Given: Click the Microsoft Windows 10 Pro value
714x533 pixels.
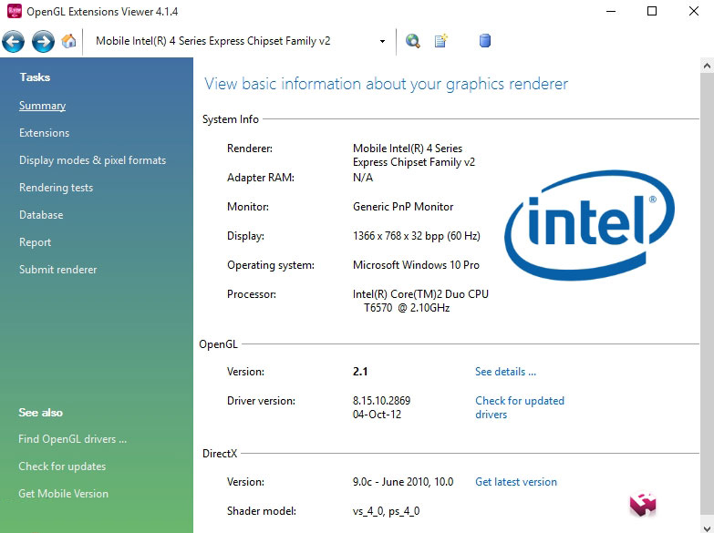Looking at the screenshot, I should (416, 265).
